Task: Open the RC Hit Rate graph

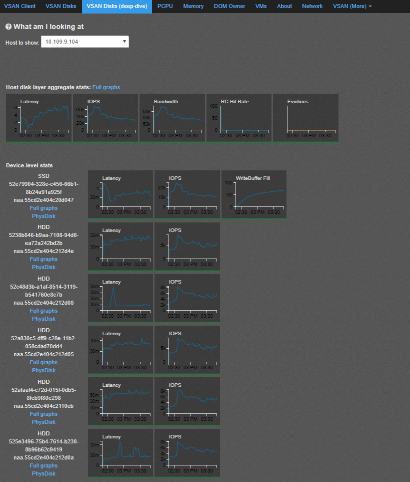Action: click(238, 118)
